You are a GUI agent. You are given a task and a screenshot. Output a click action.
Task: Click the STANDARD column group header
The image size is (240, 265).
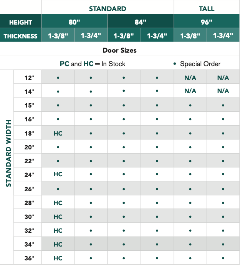(108, 8)
